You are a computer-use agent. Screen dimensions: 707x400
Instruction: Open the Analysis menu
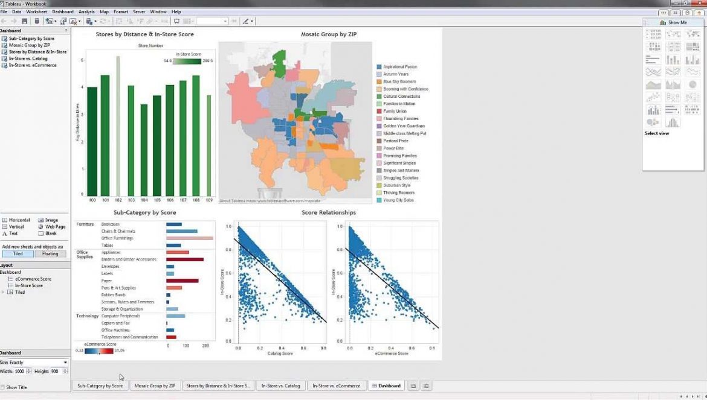click(x=86, y=11)
